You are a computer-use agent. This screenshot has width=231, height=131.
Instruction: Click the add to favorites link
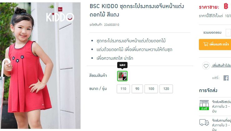[x=221, y=65]
